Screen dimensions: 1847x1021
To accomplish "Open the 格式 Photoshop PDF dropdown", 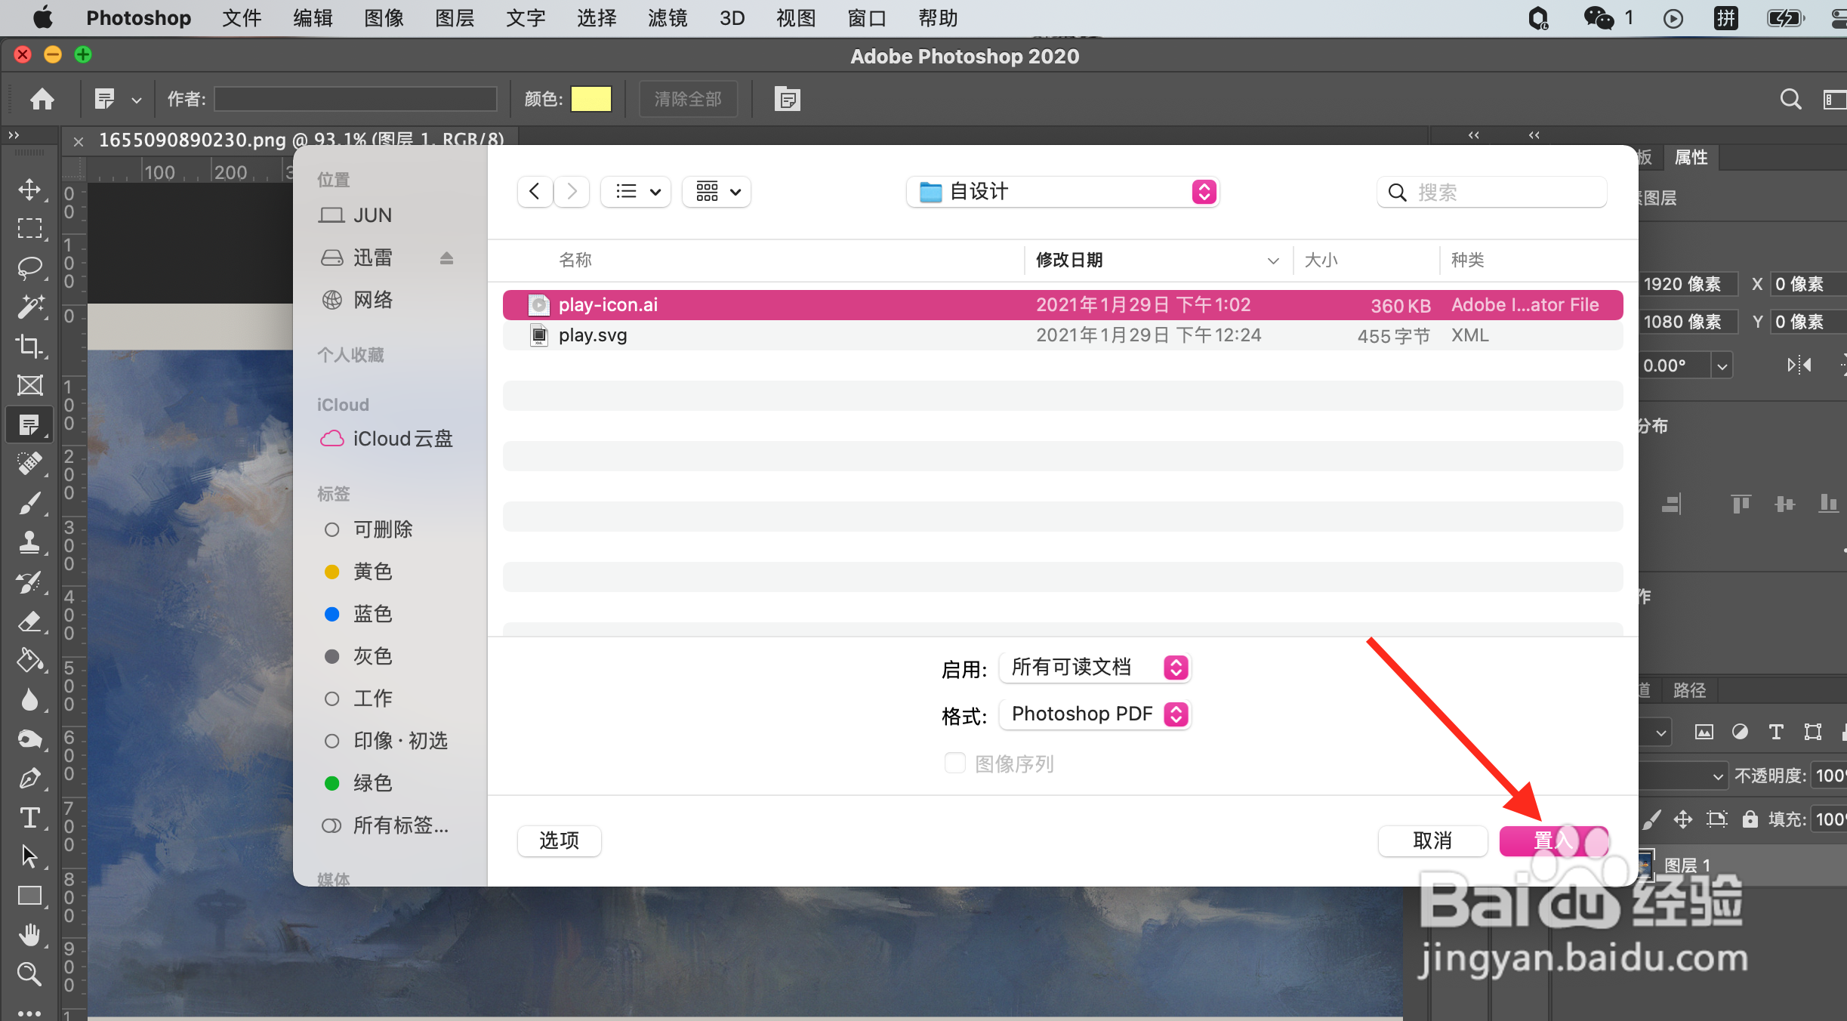I will point(1094,714).
